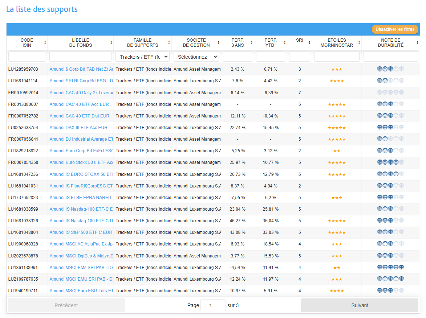Screen dimensions: 426x318
Task: Click Étoiles Morningstar sort arrows
Action: tap(359, 43)
